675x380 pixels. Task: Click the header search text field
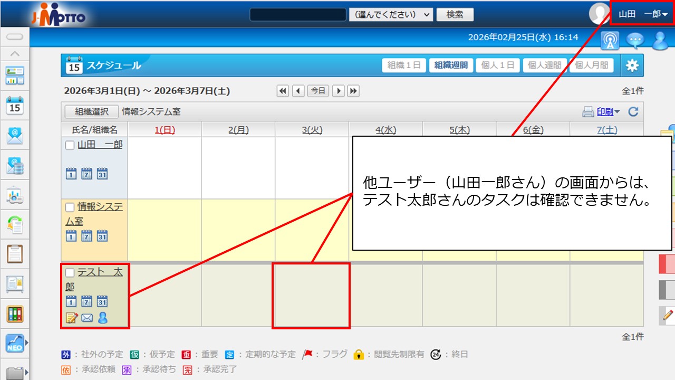pyautogui.click(x=297, y=14)
